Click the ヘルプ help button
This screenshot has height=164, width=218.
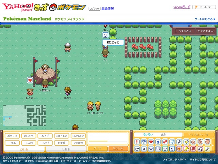pyautogui.click(x=204, y=7)
